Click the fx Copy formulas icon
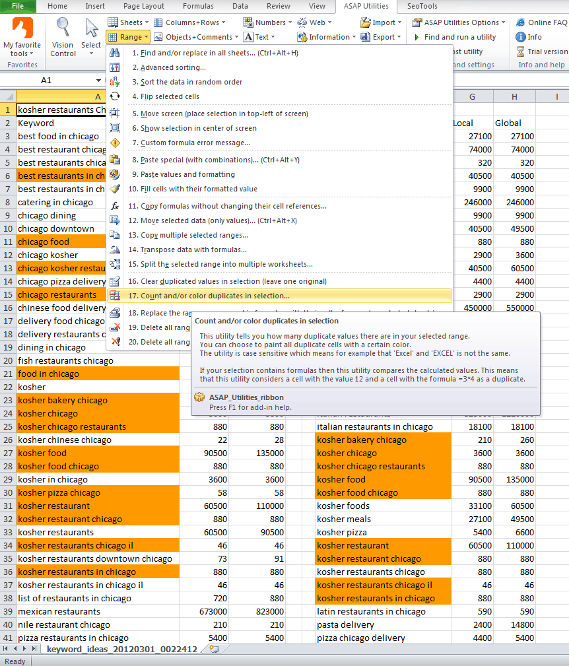The image size is (569, 666). point(115,206)
